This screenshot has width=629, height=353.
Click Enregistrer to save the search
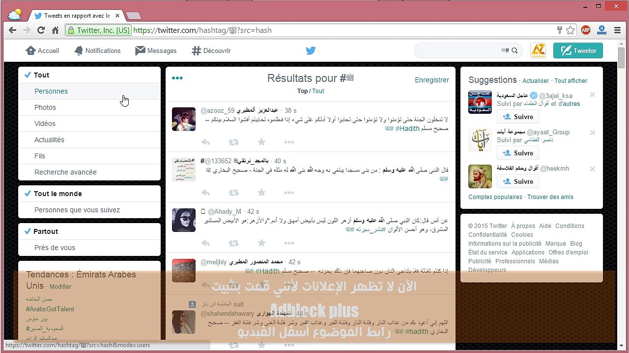coord(432,80)
